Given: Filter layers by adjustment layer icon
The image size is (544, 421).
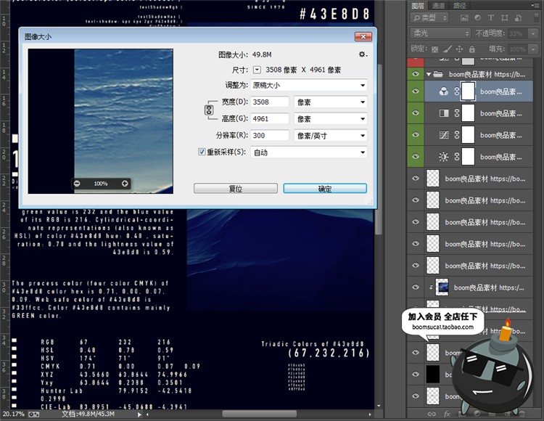Looking at the screenshot, I should click(x=478, y=17).
